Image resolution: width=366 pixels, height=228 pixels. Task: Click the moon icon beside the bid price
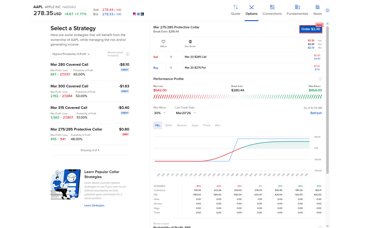coord(142,14)
